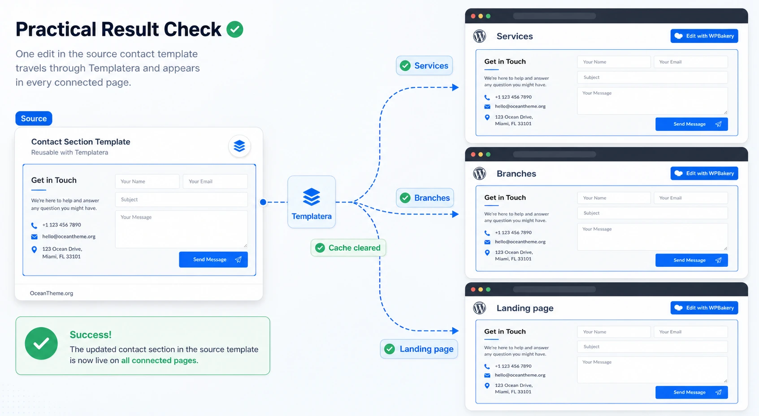This screenshot has height=416, width=759.
Task: Click the envelope icon in source template
Action: [x=34, y=236]
